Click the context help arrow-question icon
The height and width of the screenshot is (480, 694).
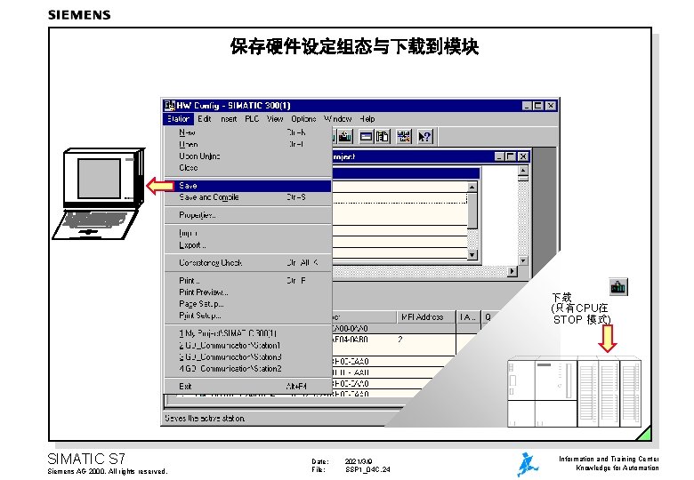click(x=424, y=137)
